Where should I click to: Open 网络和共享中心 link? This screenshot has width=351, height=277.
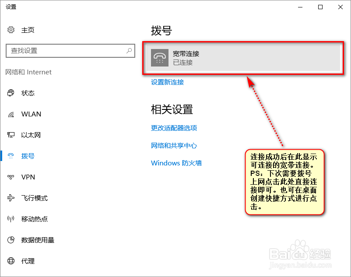tap(174, 146)
